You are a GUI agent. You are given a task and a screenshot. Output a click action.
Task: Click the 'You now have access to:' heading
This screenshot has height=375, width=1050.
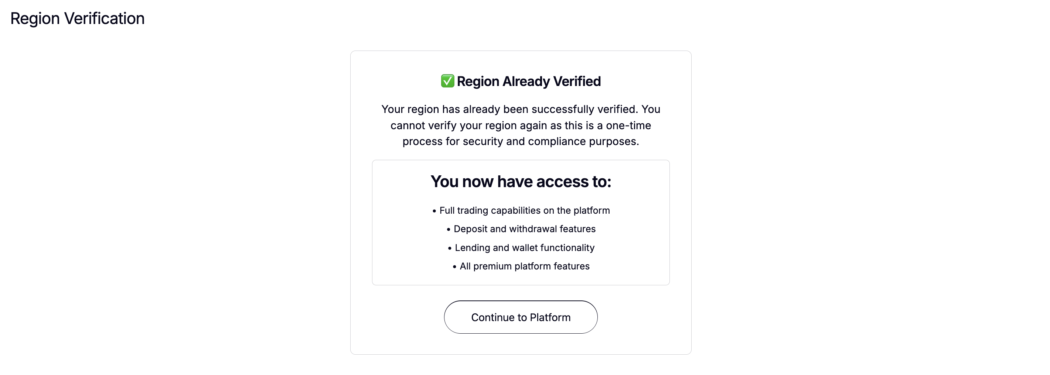(521, 182)
